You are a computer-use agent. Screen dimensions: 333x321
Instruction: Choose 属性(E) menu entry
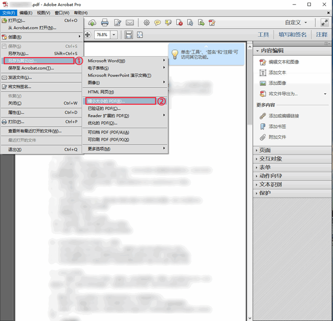(41, 112)
